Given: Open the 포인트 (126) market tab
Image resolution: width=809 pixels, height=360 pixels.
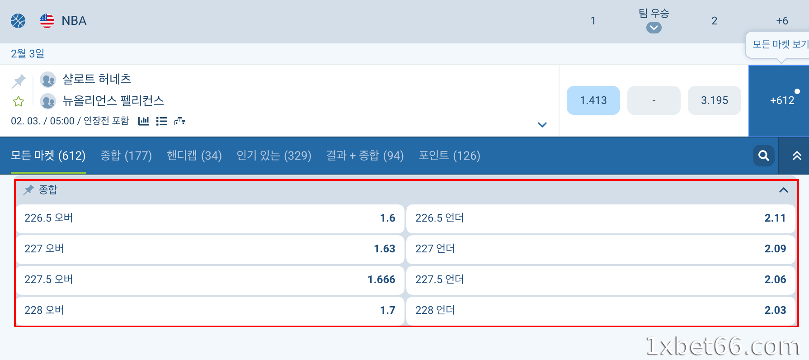Looking at the screenshot, I should [x=449, y=156].
